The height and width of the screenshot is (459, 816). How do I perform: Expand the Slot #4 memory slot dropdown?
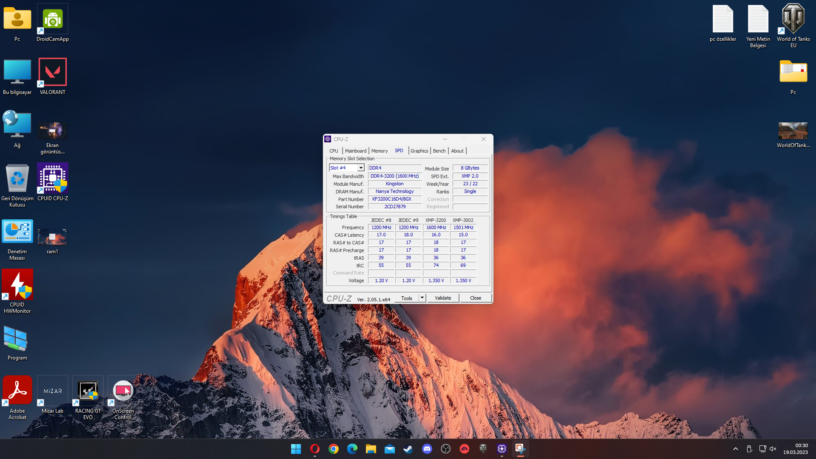click(x=360, y=168)
